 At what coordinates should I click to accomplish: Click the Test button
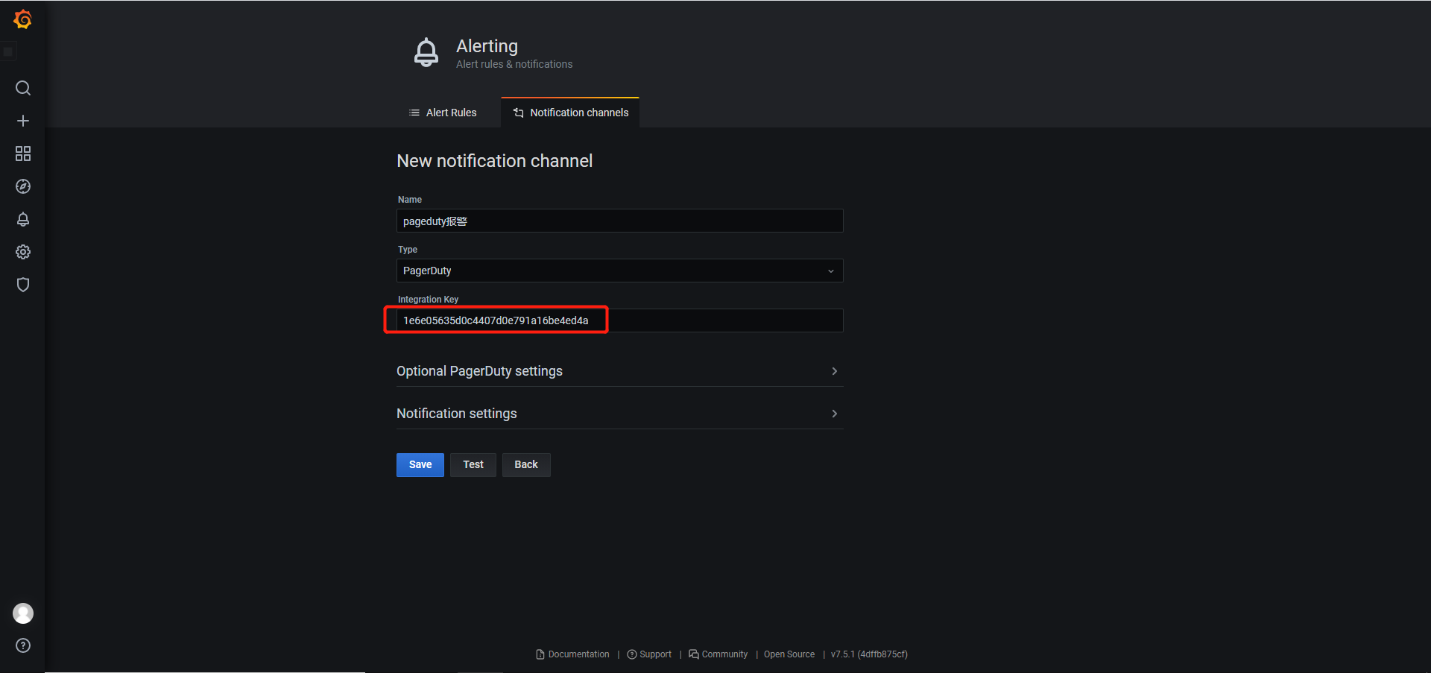pos(473,465)
